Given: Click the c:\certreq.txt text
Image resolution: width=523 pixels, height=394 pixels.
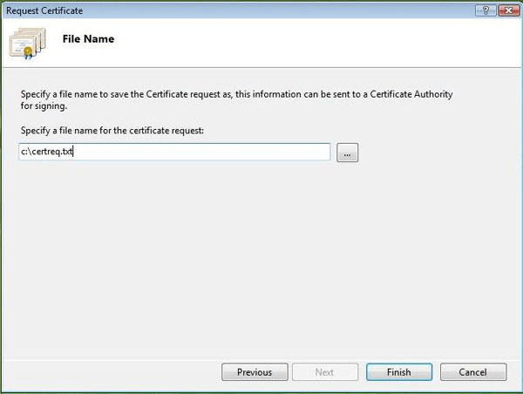Looking at the screenshot, I should 48,153.
